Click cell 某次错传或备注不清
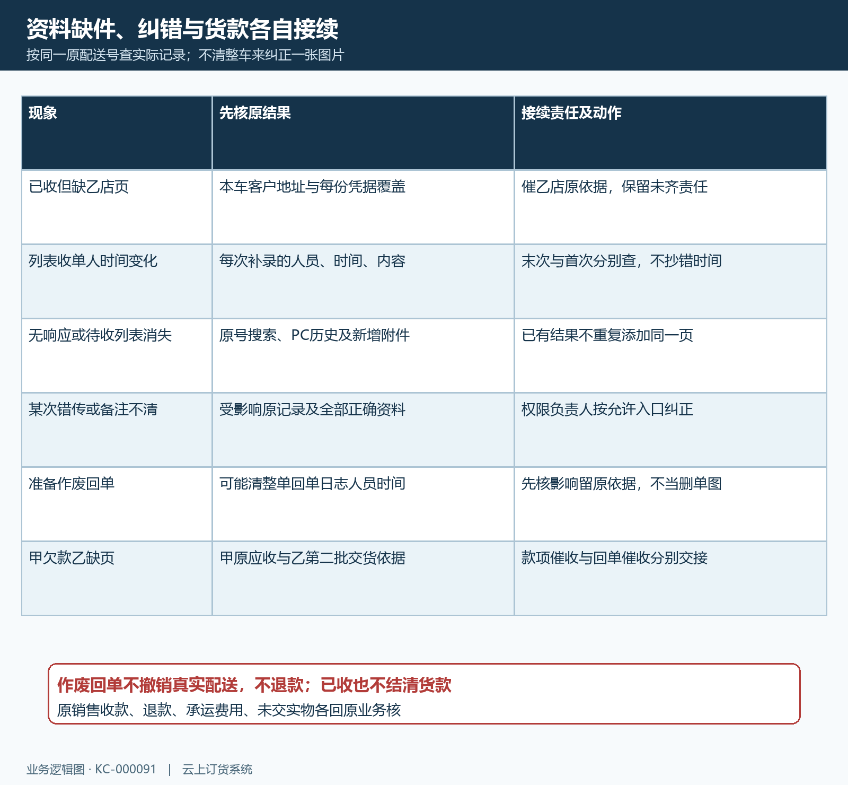 tap(117, 430)
